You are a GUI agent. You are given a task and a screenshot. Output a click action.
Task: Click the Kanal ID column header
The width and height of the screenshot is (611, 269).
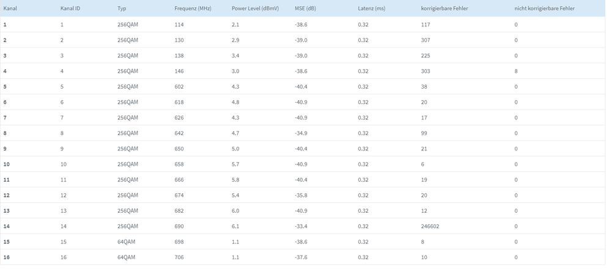click(70, 9)
